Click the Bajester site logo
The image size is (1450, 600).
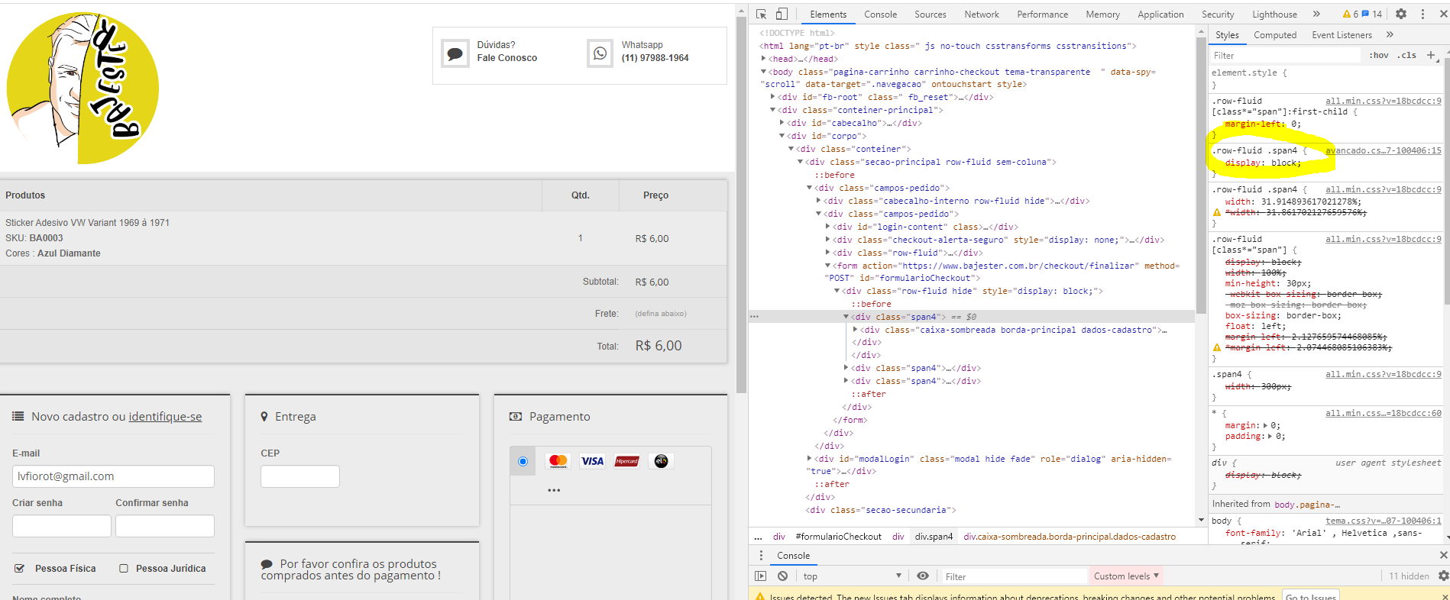click(x=83, y=88)
